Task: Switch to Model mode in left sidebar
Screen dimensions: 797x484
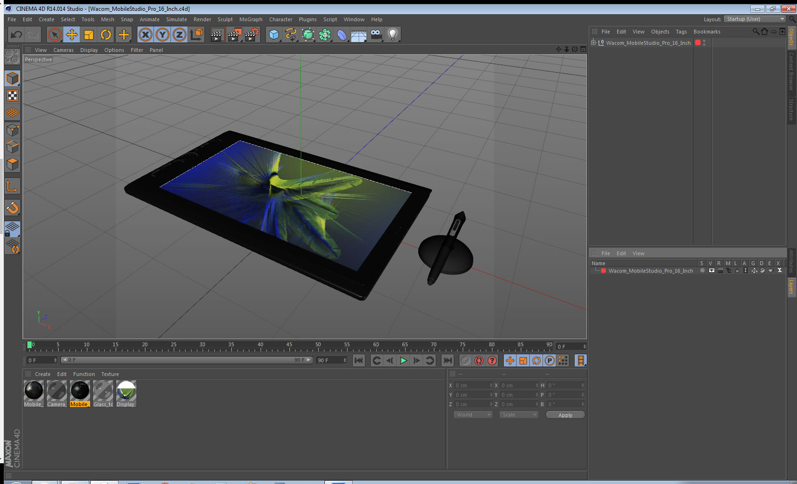Action: pos(12,78)
